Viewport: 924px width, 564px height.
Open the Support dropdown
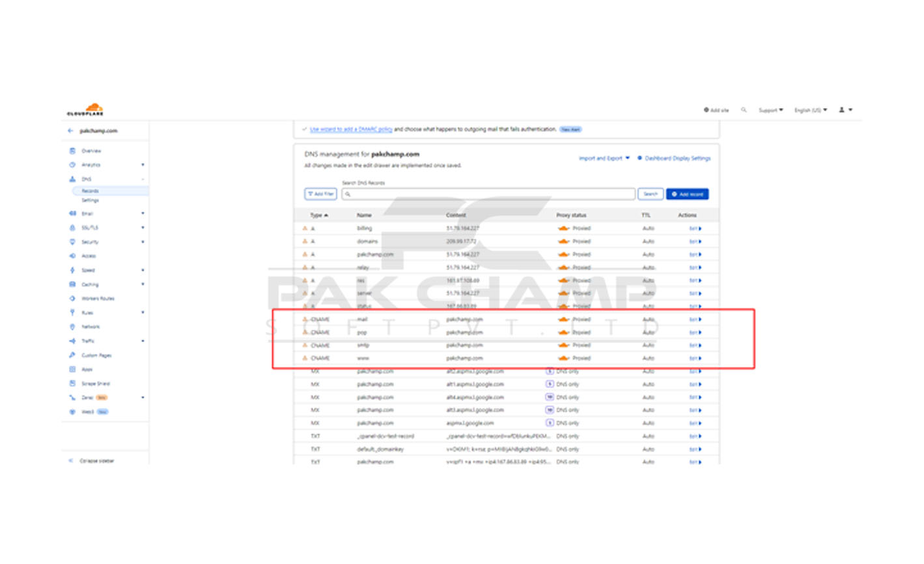(771, 111)
